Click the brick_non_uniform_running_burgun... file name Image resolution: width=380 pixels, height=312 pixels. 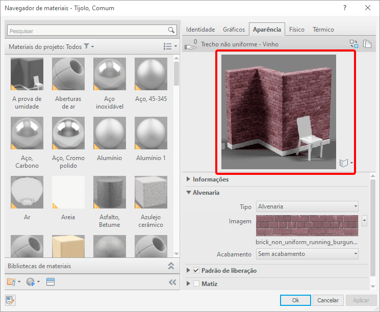click(307, 242)
